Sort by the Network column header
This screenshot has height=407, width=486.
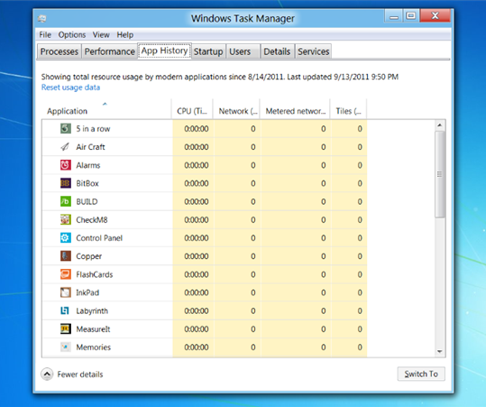(x=236, y=109)
